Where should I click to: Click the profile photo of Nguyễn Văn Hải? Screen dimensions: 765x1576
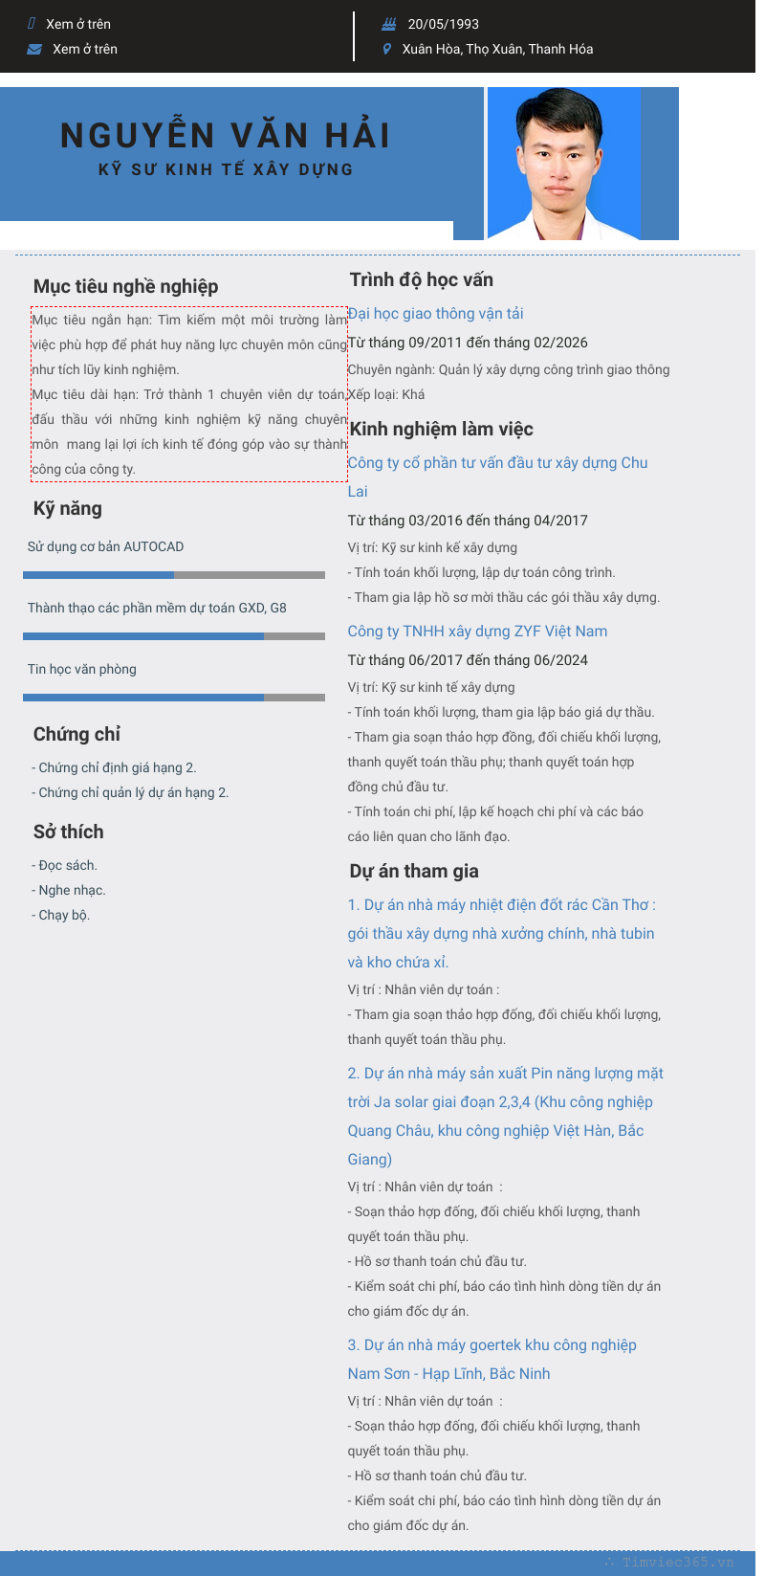click(x=563, y=164)
